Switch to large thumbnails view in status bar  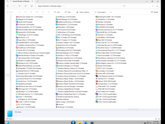tap(159, 119)
